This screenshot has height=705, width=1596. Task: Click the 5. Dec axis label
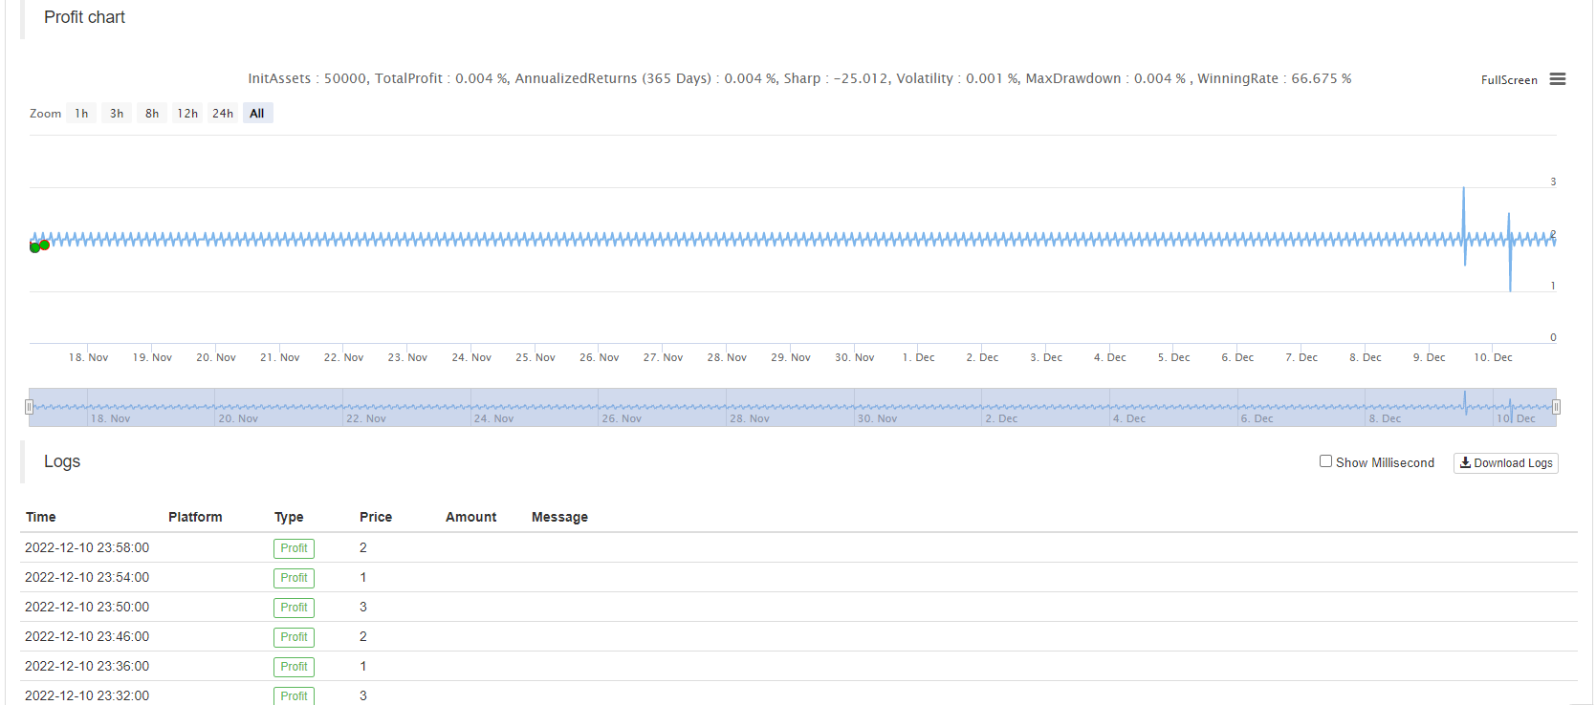click(x=1173, y=357)
